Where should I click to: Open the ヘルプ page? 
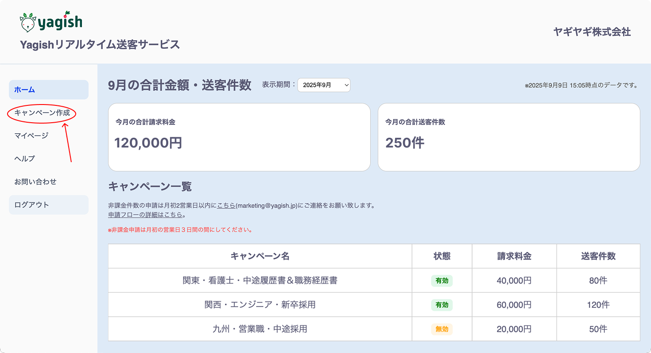point(24,159)
